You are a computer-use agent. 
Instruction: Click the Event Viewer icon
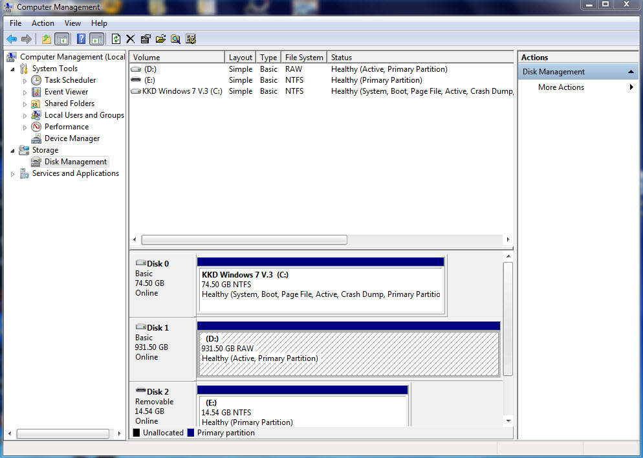[36, 92]
